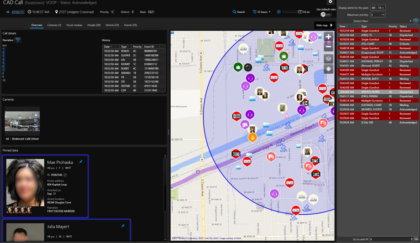Image resolution: width=420 pixels, height=243 pixels.
Task: Open the Cameras (1) tab
Action: (54, 25)
